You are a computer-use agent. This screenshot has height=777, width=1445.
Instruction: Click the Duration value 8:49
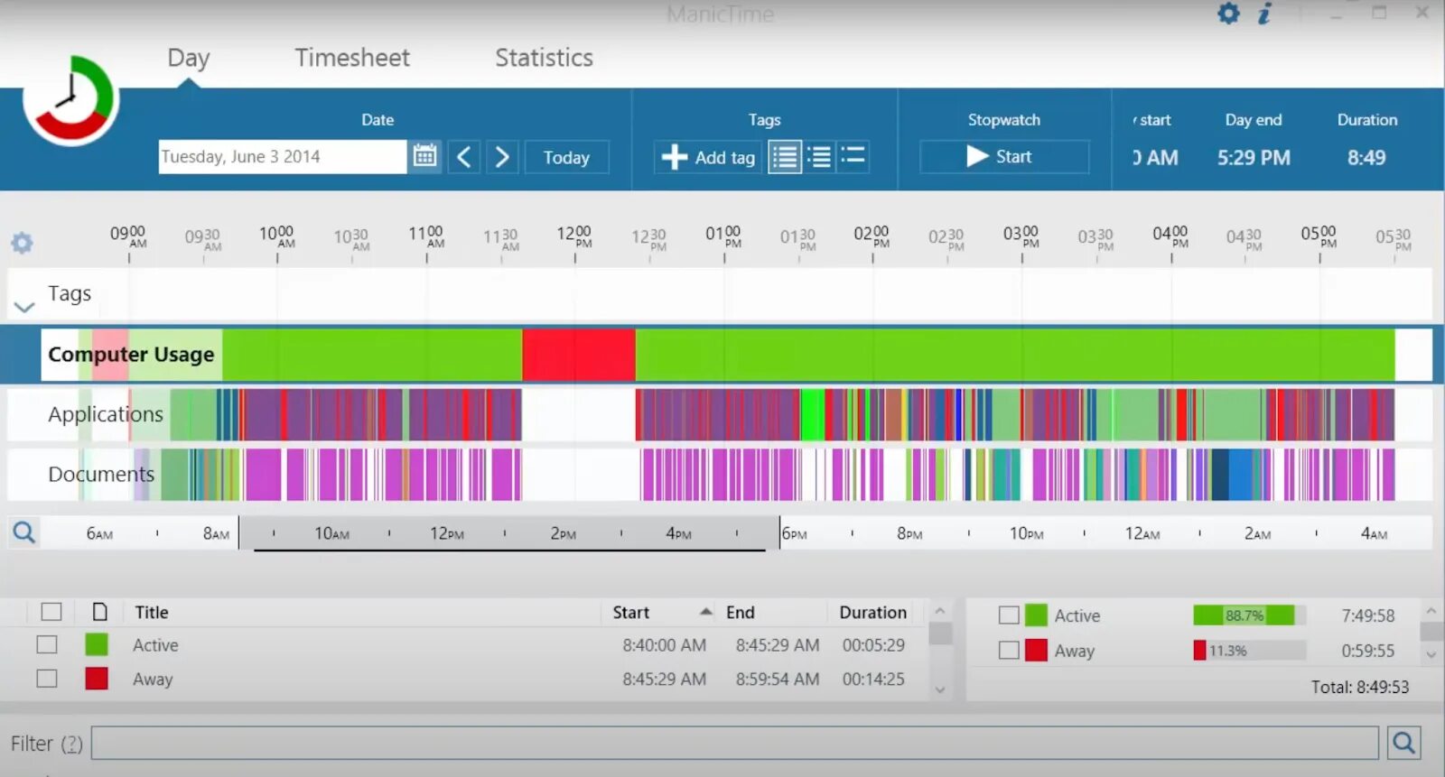click(x=1366, y=157)
